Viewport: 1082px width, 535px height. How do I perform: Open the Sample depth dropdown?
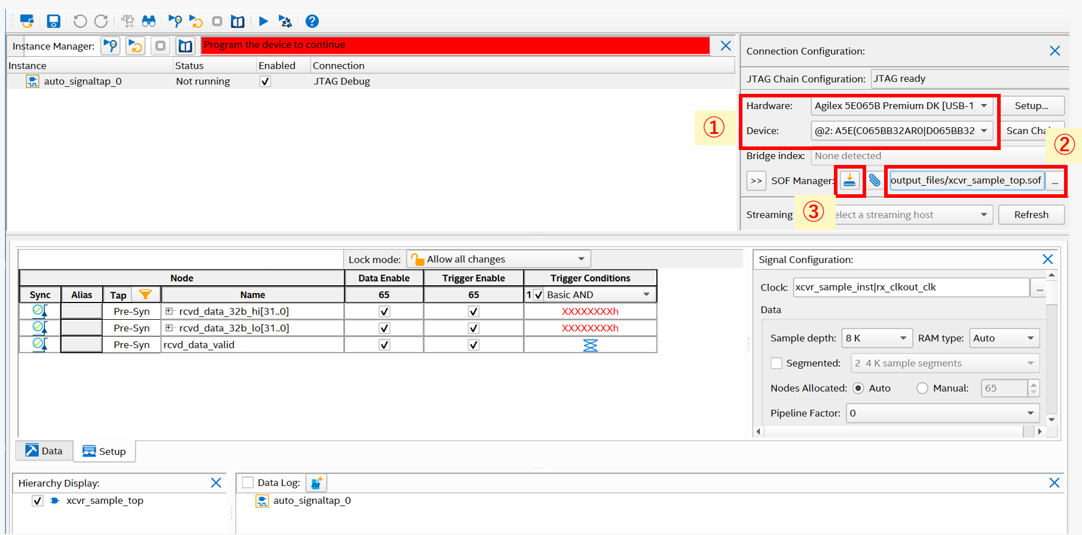pos(876,338)
